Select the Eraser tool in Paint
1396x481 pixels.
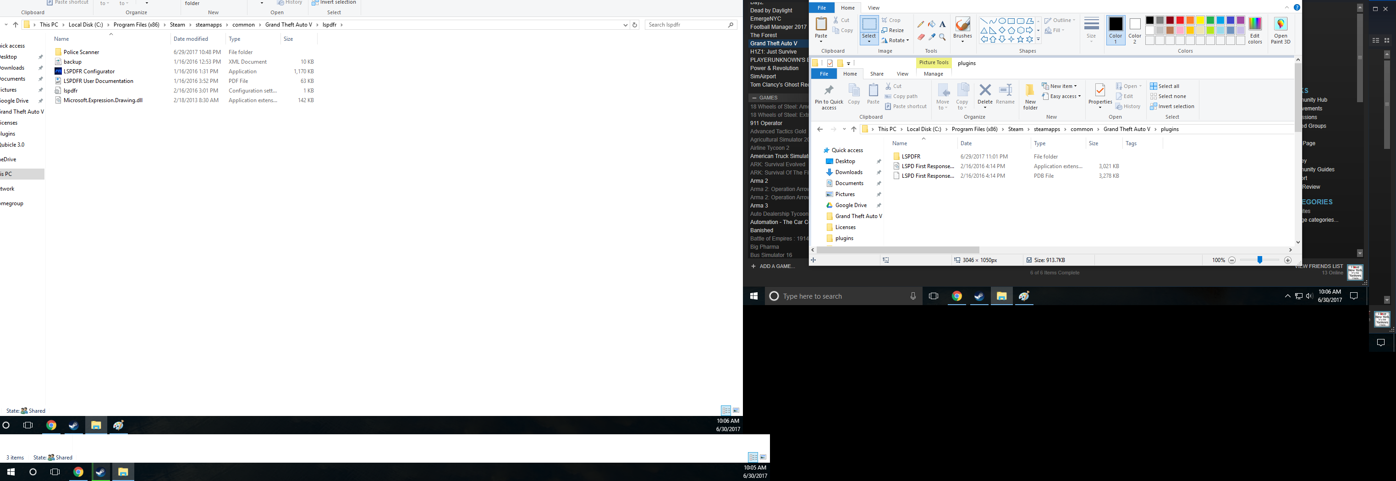pos(921,37)
